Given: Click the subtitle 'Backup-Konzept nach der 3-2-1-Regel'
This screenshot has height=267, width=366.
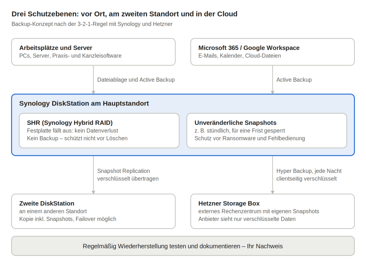Looking at the screenshot, I should (x=92, y=24).
